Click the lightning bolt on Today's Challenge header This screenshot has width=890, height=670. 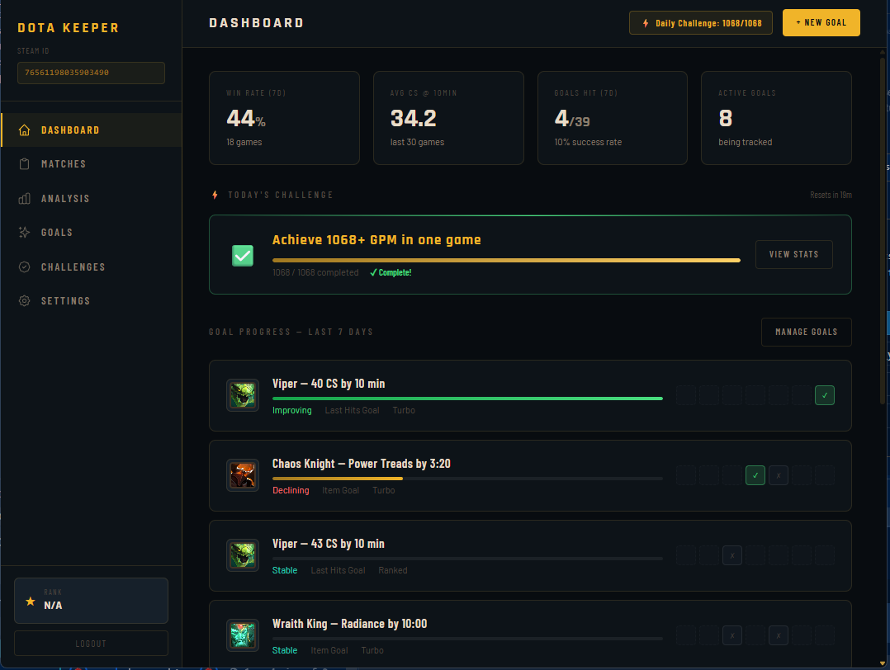pos(214,195)
